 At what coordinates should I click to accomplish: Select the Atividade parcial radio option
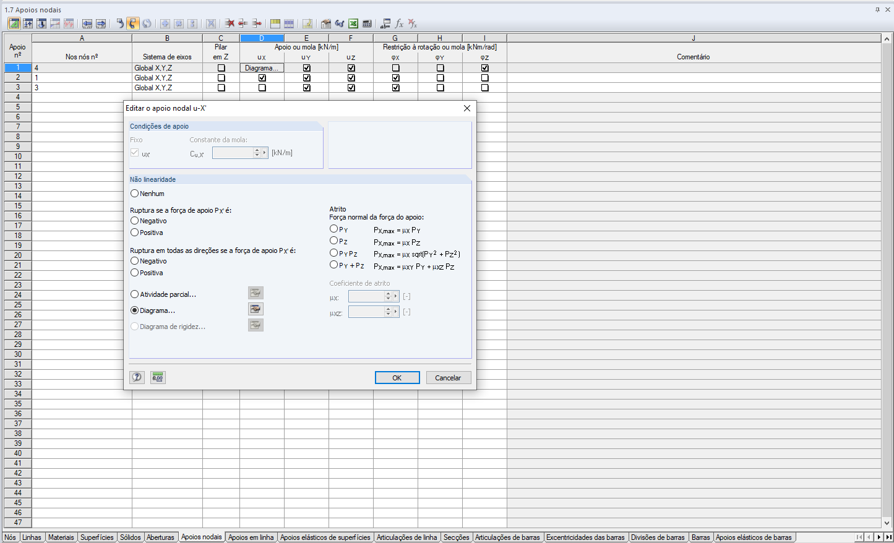(x=134, y=294)
